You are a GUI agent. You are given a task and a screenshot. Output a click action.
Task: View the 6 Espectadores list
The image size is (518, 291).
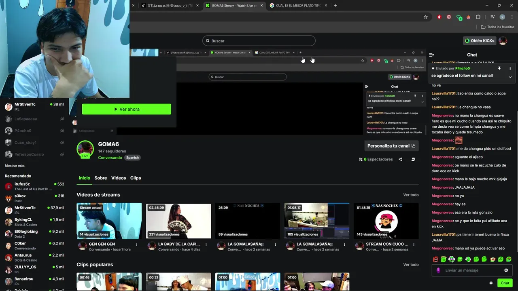coord(376,159)
